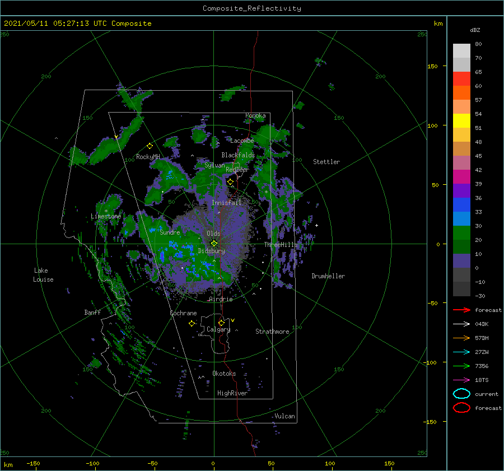Screen dimensions: 504x471
Task: Click the Didsbury city label
Action: (211, 251)
